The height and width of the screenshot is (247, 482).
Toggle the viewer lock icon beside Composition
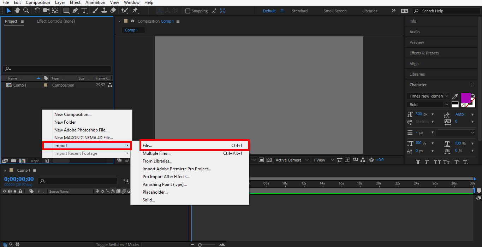[133, 21]
